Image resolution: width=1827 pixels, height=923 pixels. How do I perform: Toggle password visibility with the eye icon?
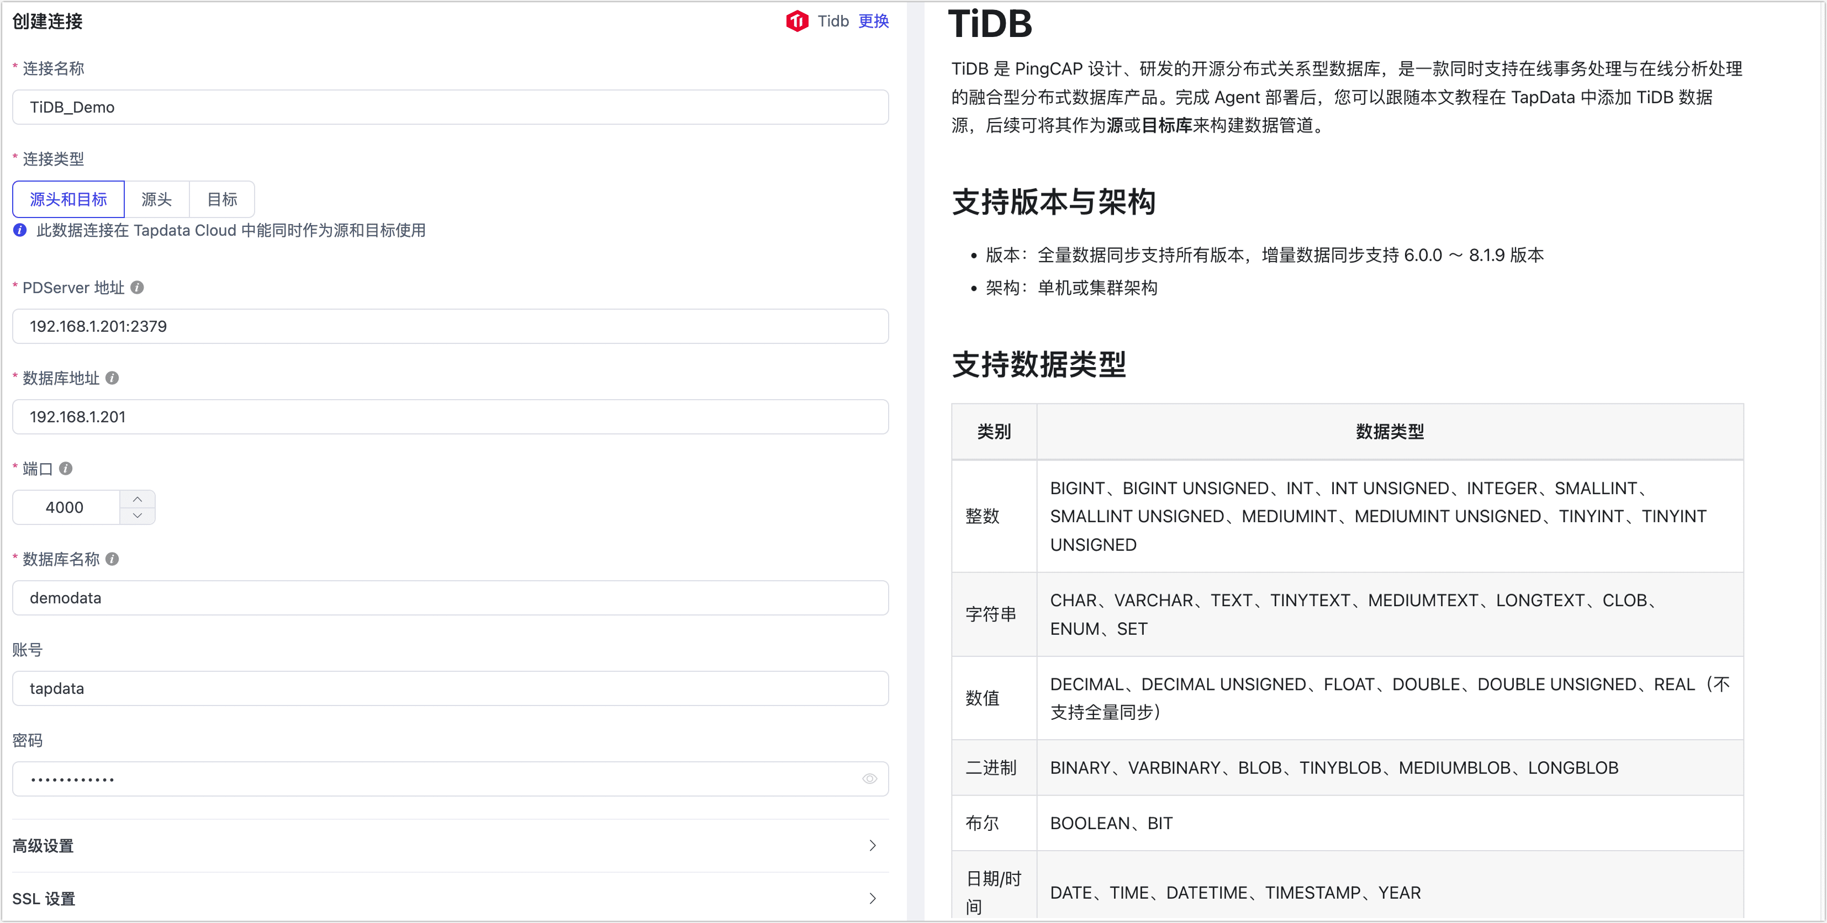(x=869, y=779)
